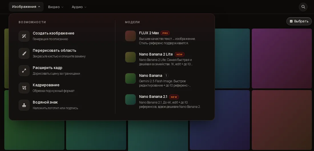Open search with the magnifier icon
Image resolution: width=314 pixels, height=151 pixels.
point(303,7)
